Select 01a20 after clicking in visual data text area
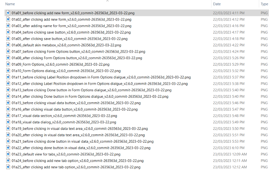 pyautogui.click(x=78, y=135)
